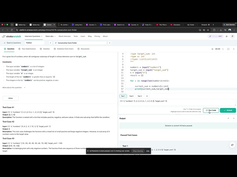
Task: Select the Test 2 tab
Action: (131, 96)
